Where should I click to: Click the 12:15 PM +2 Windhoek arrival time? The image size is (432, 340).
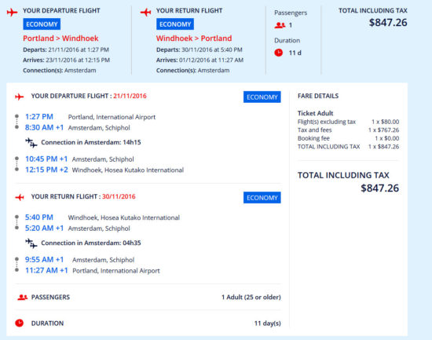pos(46,170)
